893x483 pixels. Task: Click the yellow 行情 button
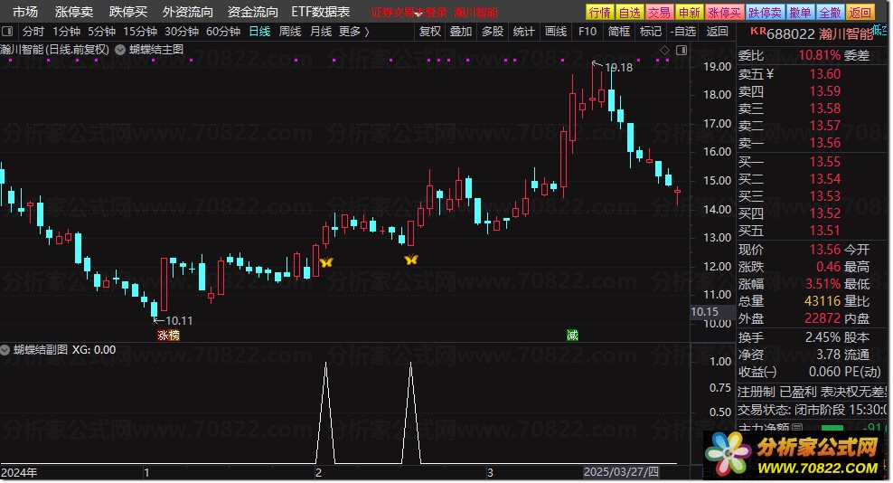[x=599, y=13]
